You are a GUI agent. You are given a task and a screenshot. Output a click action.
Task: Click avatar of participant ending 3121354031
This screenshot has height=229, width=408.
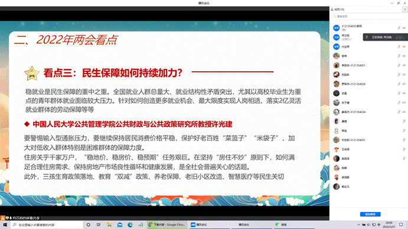click(336, 140)
